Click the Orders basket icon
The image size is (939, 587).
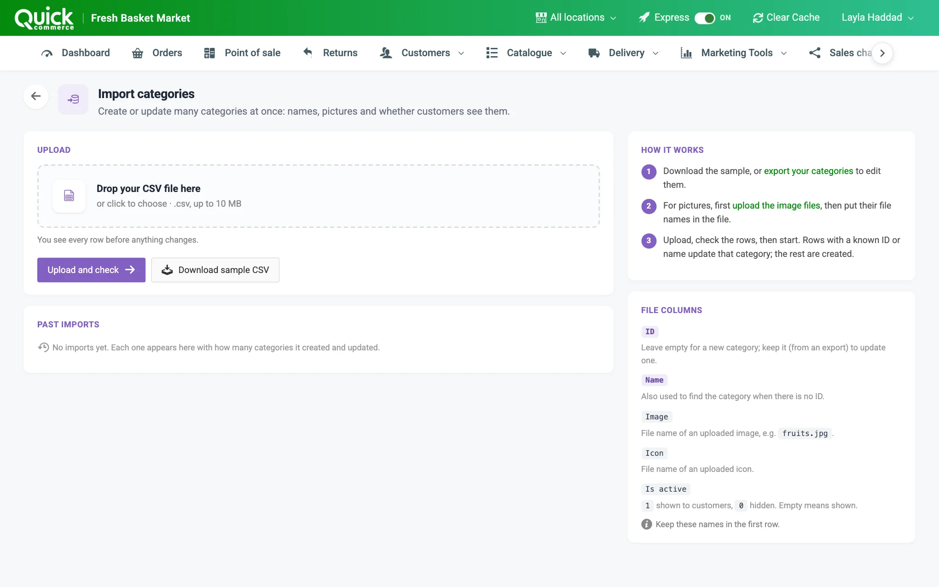point(138,53)
